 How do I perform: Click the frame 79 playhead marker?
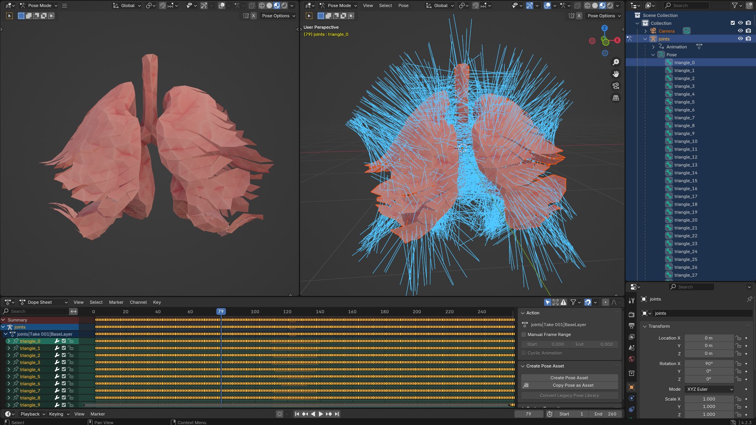pyautogui.click(x=221, y=311)
